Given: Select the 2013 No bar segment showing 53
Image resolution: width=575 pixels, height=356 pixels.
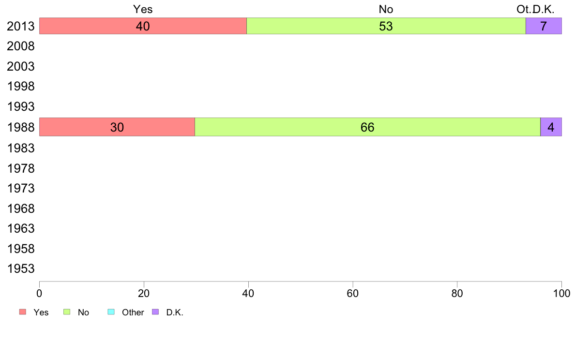Looking at the screenshot, I should [386, 26].
